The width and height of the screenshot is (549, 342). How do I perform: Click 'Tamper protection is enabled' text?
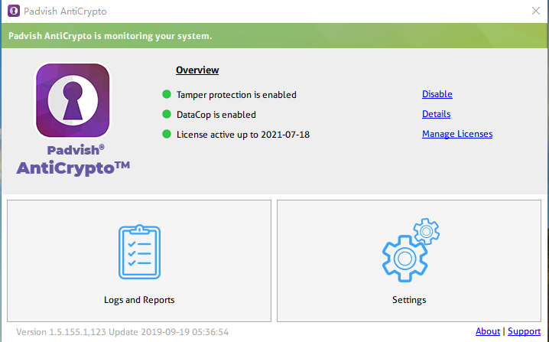[x=236, y=95]
